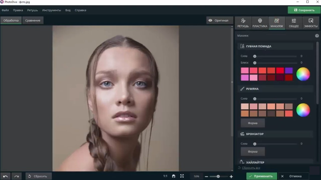Click the lipstick Блеск slider handle
321x180 pixels.
pyautogui.click(x=255, y=63)
